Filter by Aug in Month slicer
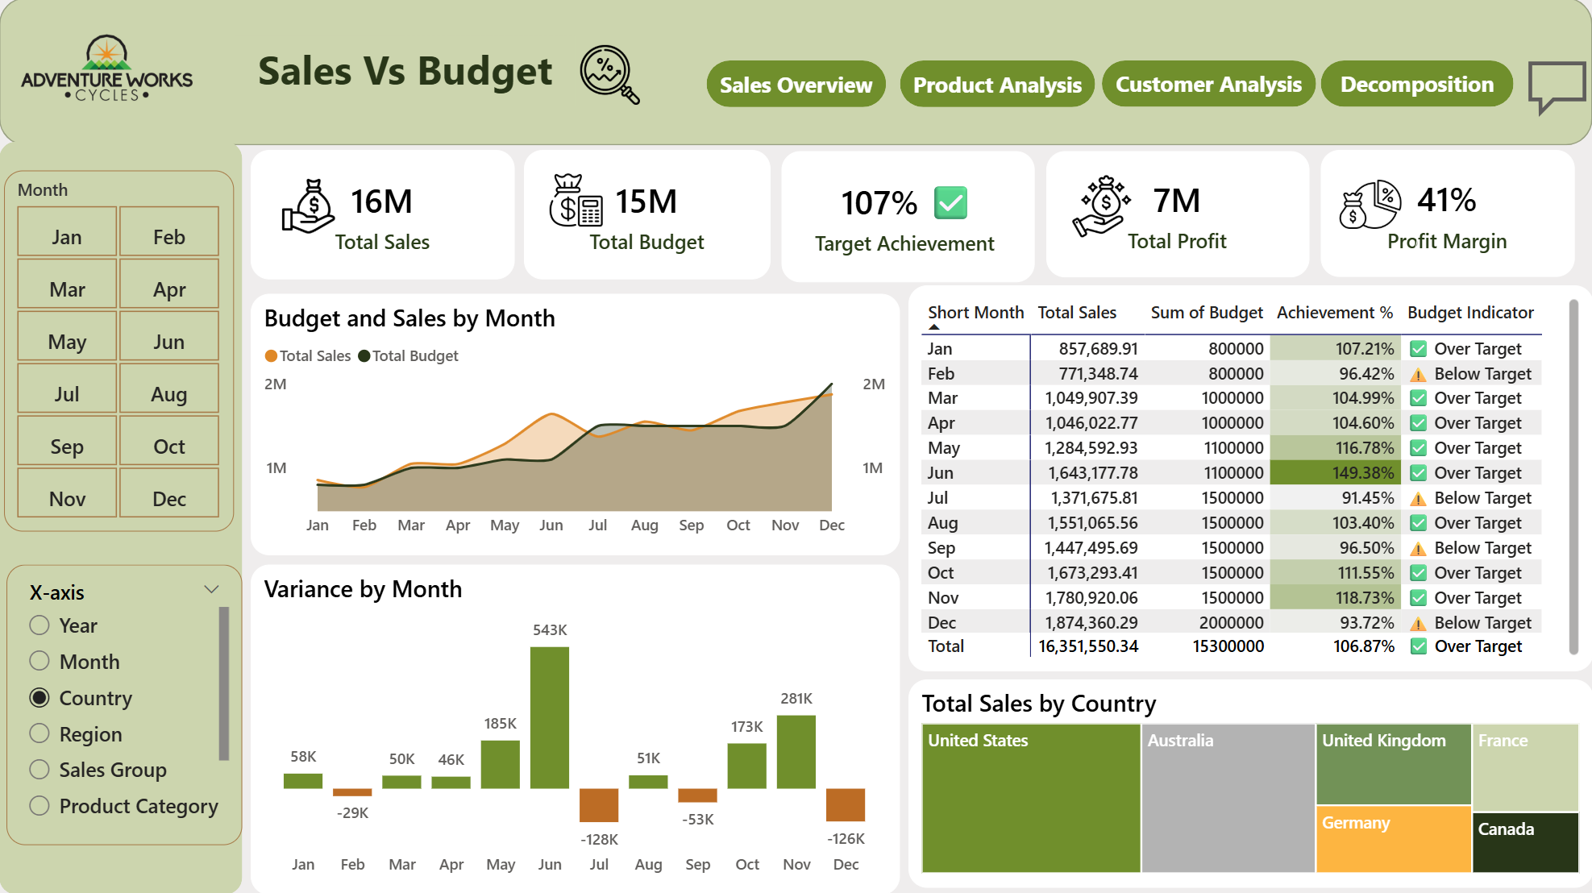This screenshot has height=893, width=1592. 169,388
